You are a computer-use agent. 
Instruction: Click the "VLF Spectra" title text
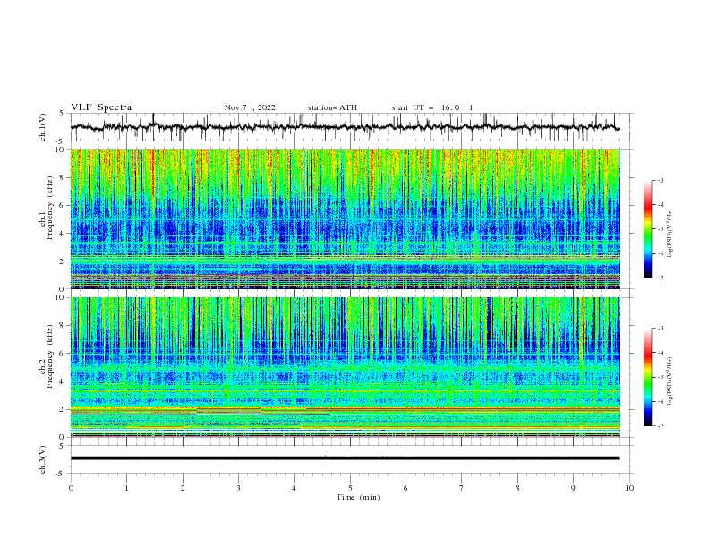coord(101,107)
